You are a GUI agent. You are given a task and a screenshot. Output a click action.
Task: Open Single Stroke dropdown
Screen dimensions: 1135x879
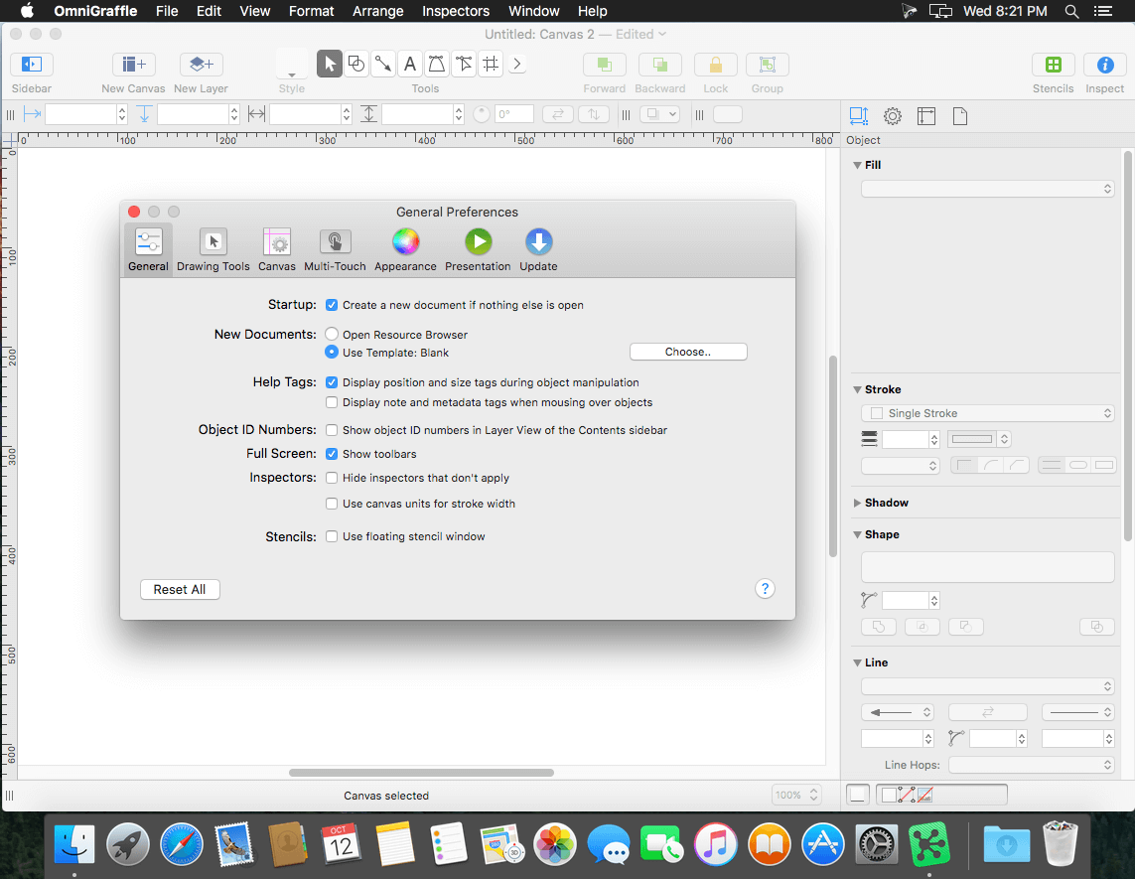tap(987, 413)
